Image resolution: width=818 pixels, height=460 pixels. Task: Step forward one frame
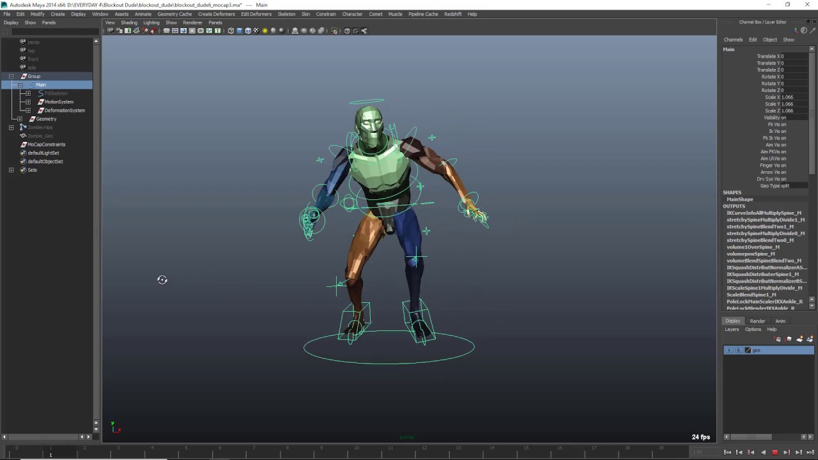click(798, 452)
